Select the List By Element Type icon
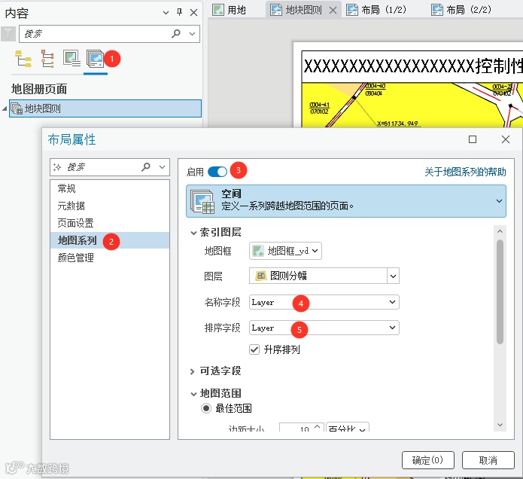The width and height of the screenshot is (523, 479). (x=47, y=59)
